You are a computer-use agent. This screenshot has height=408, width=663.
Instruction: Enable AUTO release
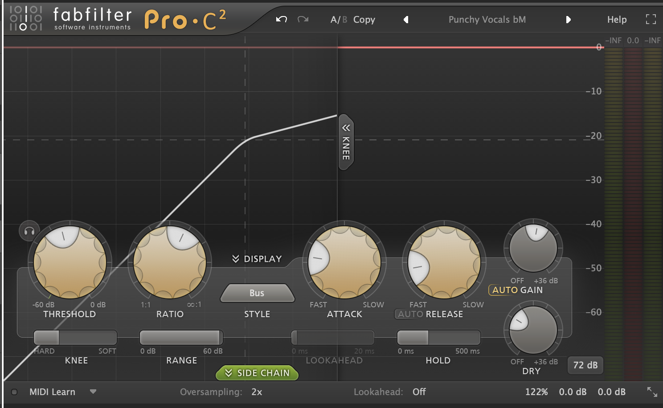tap(410, 314)
